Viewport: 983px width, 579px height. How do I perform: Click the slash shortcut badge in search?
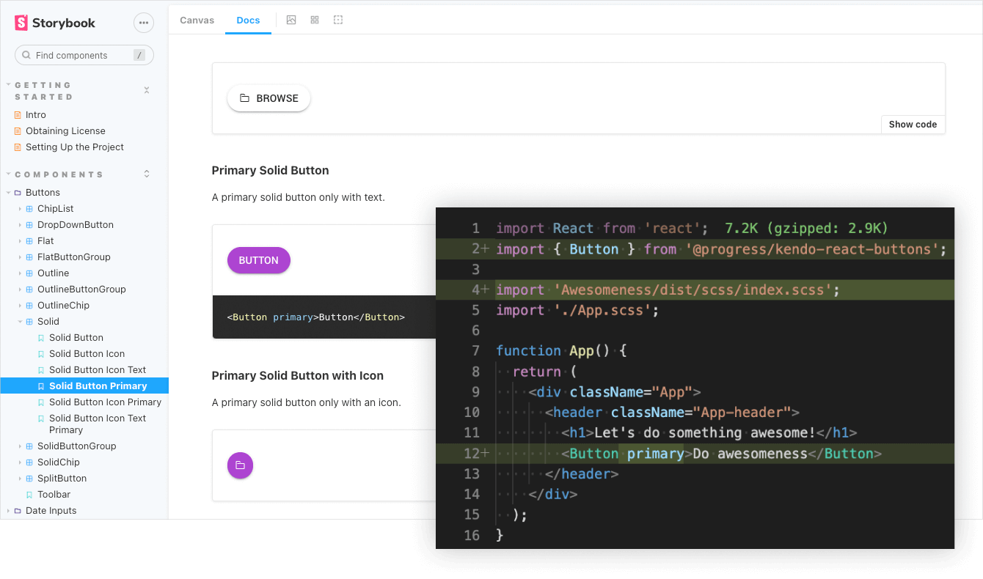(139, 55)
